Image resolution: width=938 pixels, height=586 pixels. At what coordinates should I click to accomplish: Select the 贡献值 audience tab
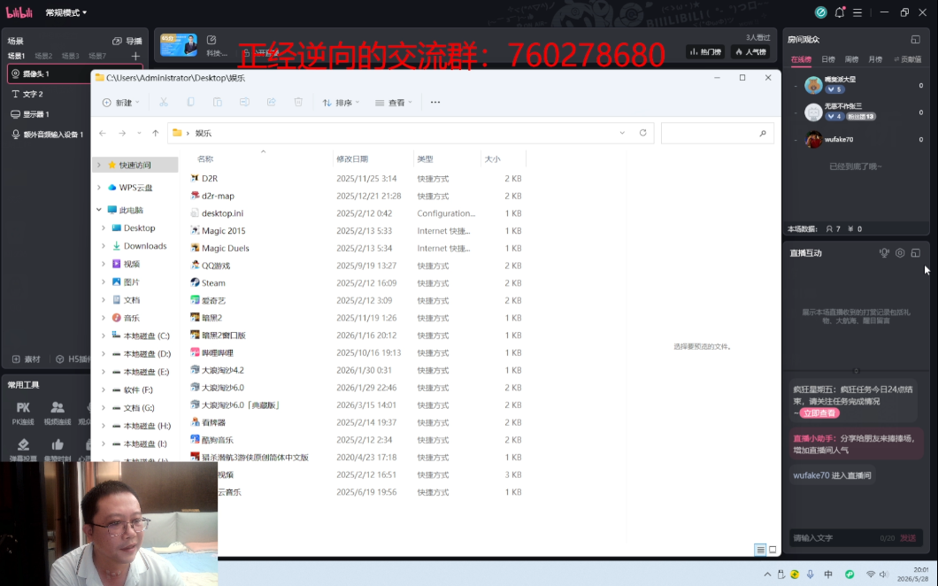907,59
